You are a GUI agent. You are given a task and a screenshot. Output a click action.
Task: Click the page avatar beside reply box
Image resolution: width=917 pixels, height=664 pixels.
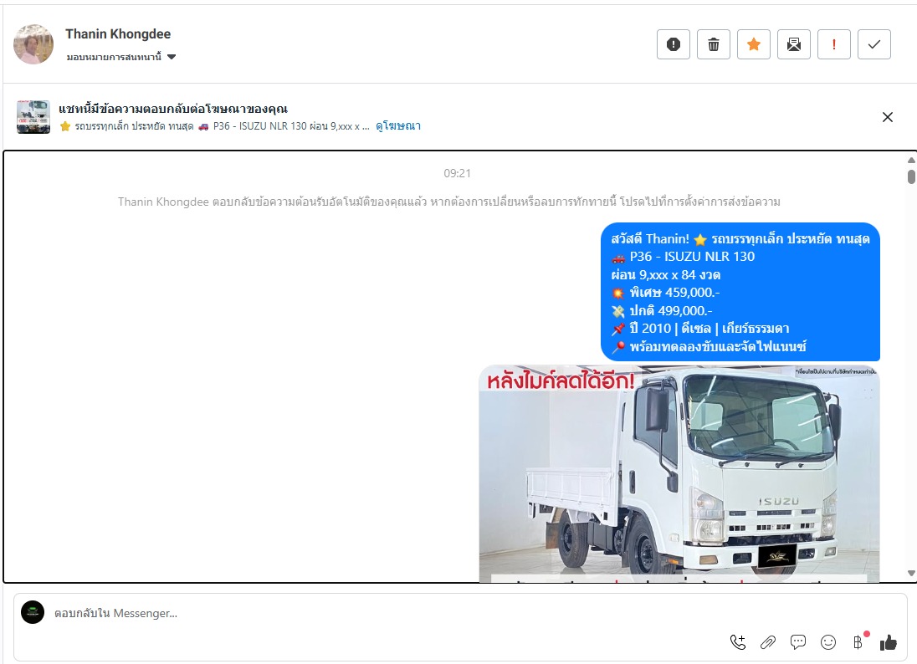(x=33, y=612)
